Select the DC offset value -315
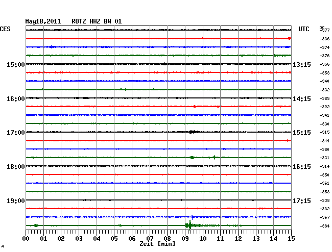 (x=324, y=132)
